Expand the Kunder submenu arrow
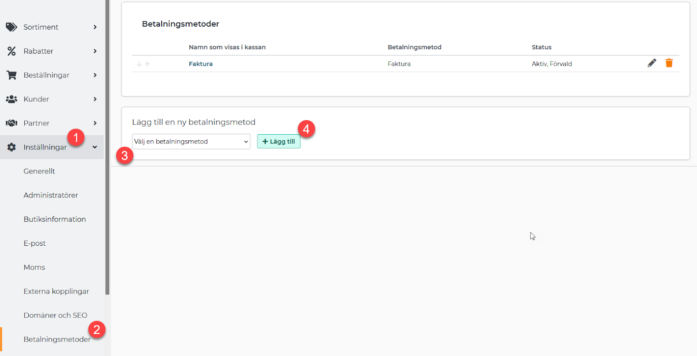This screenshot has height=356, width=697. click(95, 99)
